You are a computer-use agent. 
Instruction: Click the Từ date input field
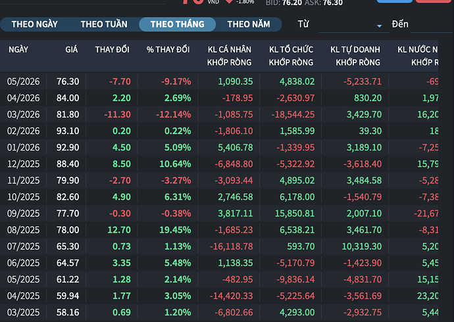coord(353,25)
